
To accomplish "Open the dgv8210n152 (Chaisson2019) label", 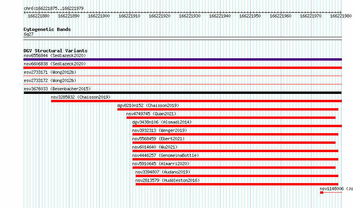I will click(x=148, y=105).
